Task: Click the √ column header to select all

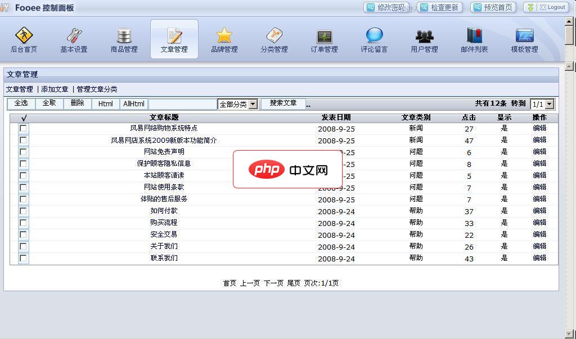Action: tap(22, 117)
